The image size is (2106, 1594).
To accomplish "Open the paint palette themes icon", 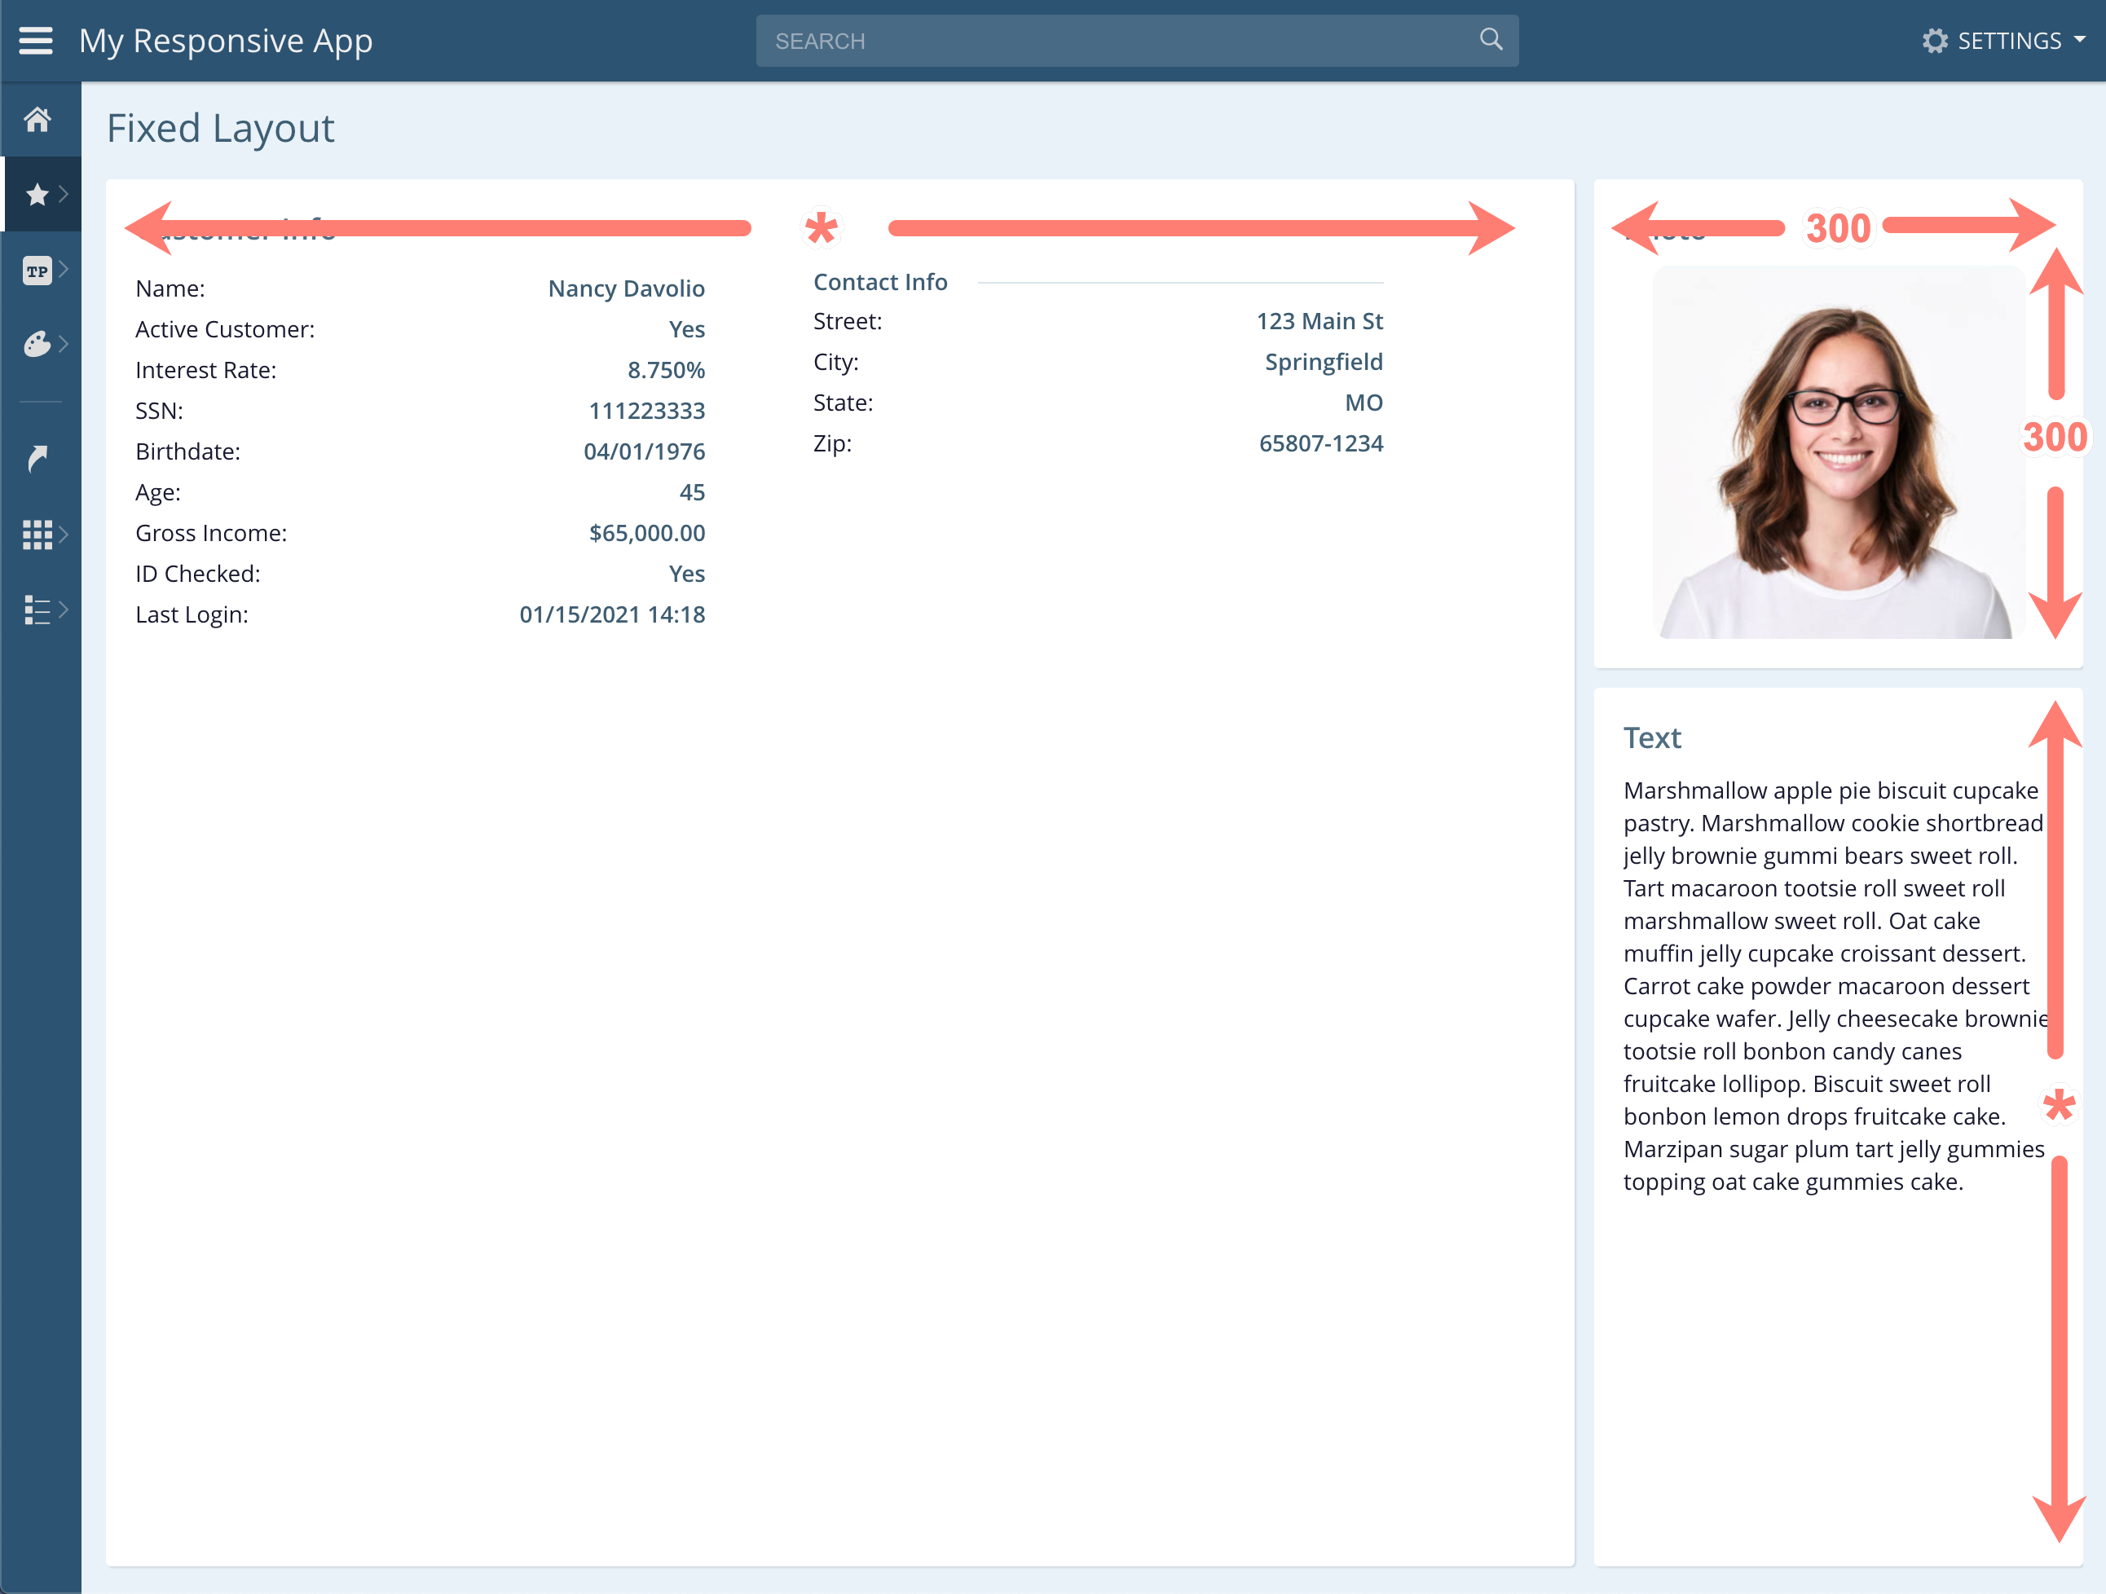I will (x=37, y=344).
